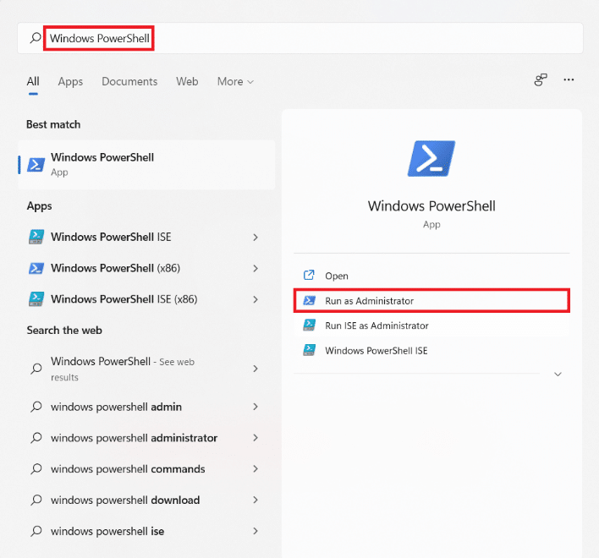
Task: Select Run ISE as Administrator
Action: point(376,325)
